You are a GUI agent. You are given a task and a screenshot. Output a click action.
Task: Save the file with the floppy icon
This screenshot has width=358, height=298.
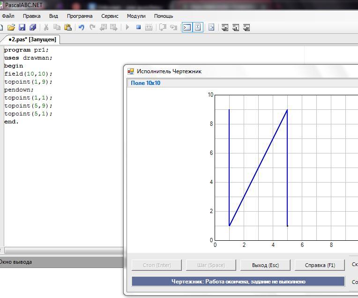22,27
